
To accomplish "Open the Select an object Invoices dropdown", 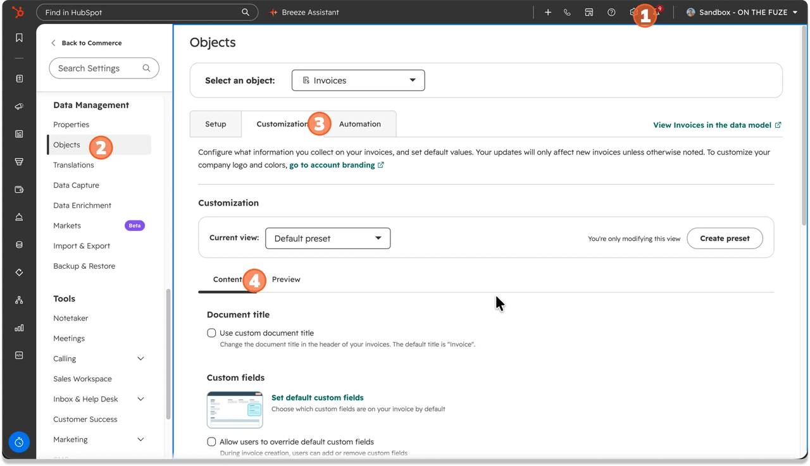I will coord(358,80).
